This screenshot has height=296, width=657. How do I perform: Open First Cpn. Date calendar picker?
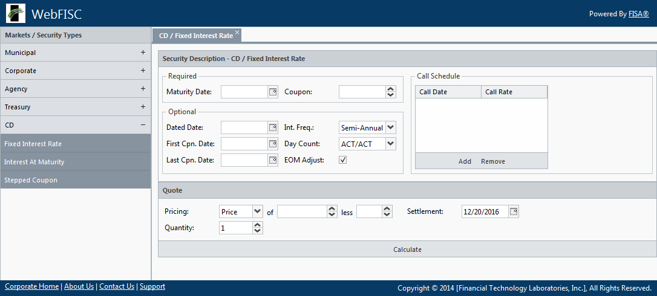[x=272, y=144]
